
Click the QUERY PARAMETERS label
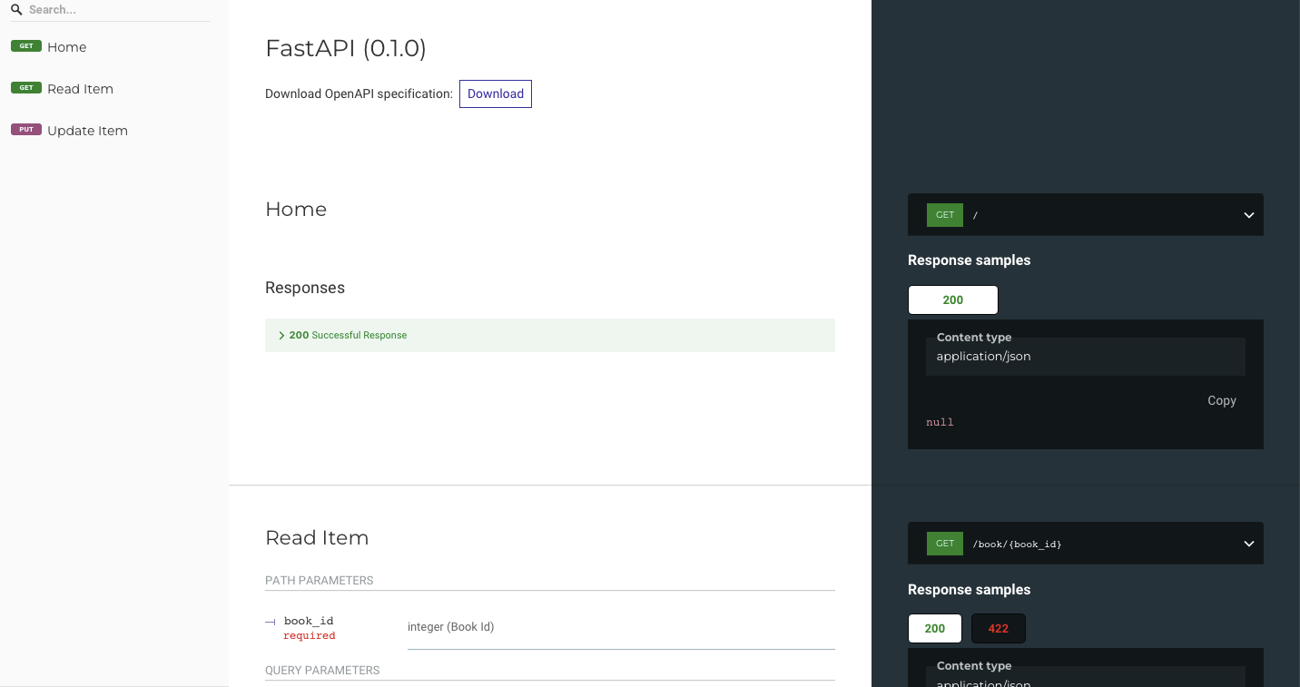322,670
